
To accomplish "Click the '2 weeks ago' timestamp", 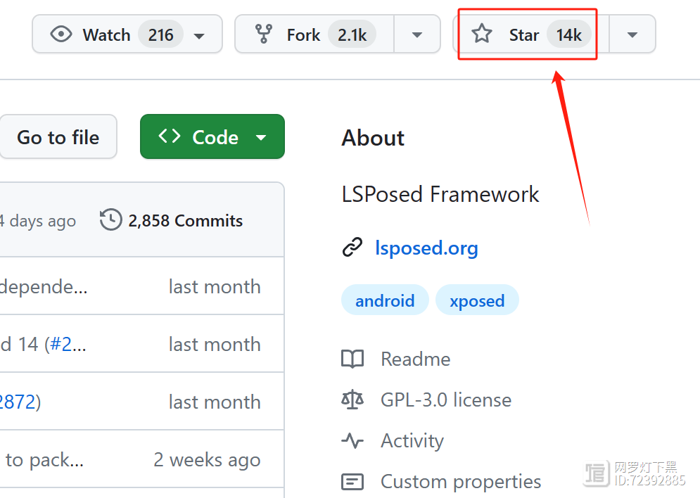I will (207, 460).
